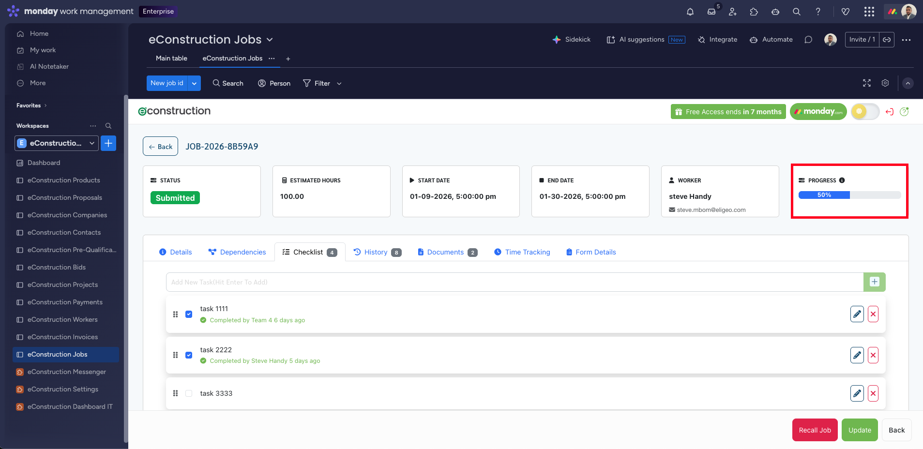Open the Main table tab
The image size is (923, 449).
[171, 58]
